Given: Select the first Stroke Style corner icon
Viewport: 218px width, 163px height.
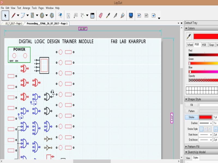Looking at the screenshot, I should pos(201,129).
